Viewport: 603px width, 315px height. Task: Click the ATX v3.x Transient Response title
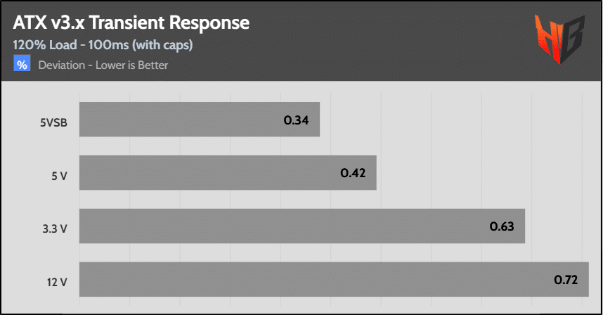click(131, 22)
